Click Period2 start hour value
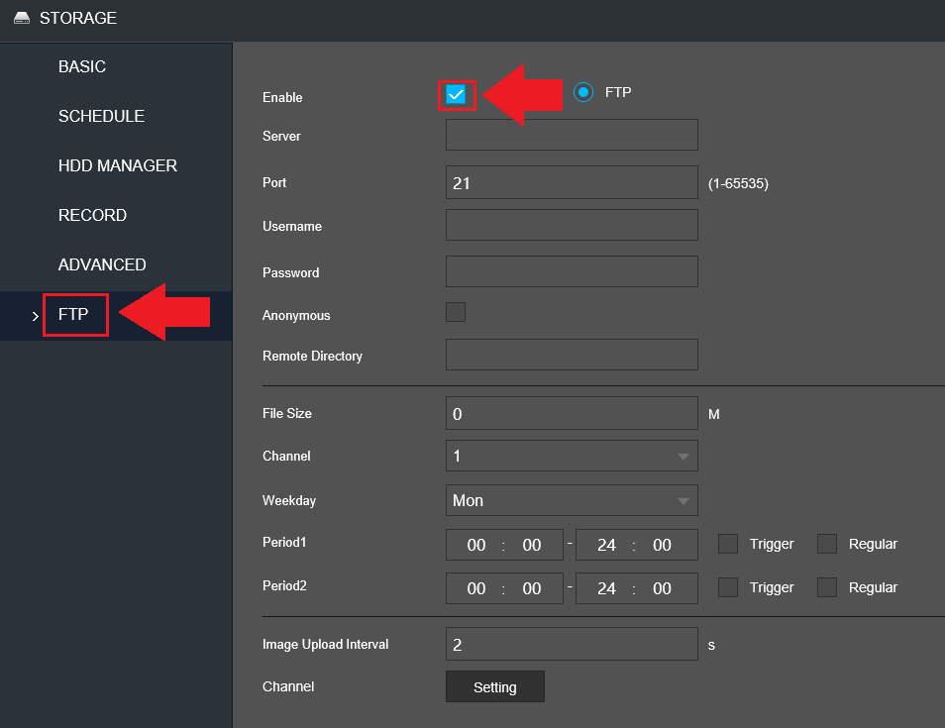Viewport: 945px width, 728px height. pyautogui.click(x=476, y=588)
